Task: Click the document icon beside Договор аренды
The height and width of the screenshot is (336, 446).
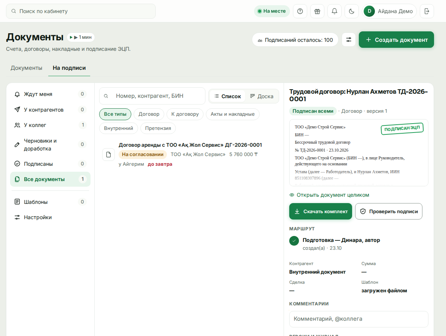Action: [109, 155]
